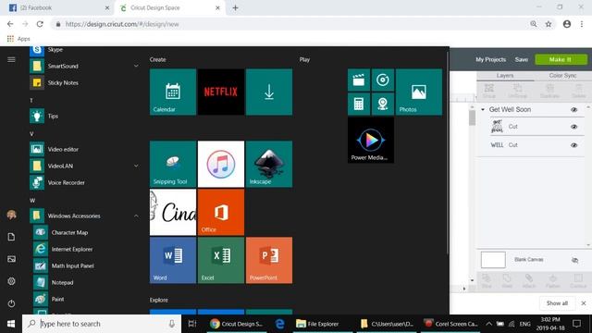Open the Snipping Tool tile
The image size is (592, 333).
(173, 164)
